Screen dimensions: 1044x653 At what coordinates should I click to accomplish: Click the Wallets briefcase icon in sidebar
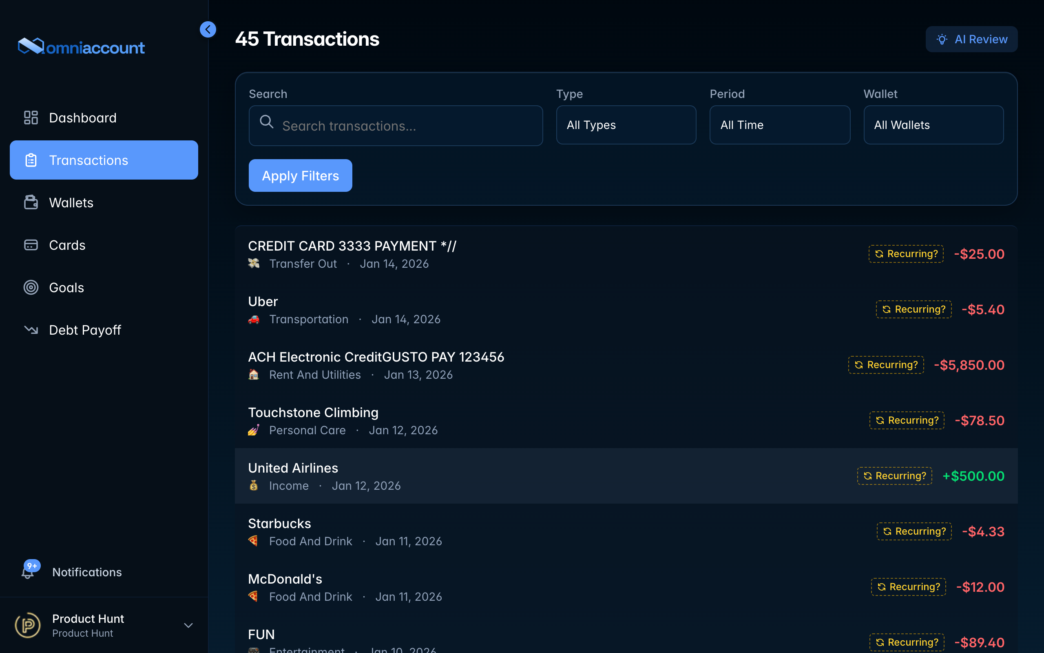pos(31,202)
